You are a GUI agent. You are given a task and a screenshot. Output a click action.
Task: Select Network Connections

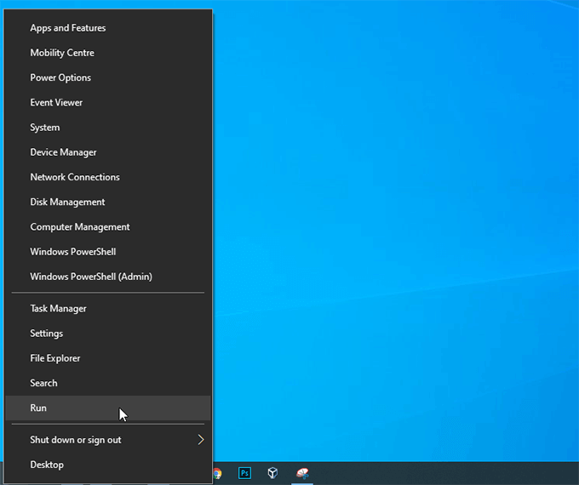[75, 177]
